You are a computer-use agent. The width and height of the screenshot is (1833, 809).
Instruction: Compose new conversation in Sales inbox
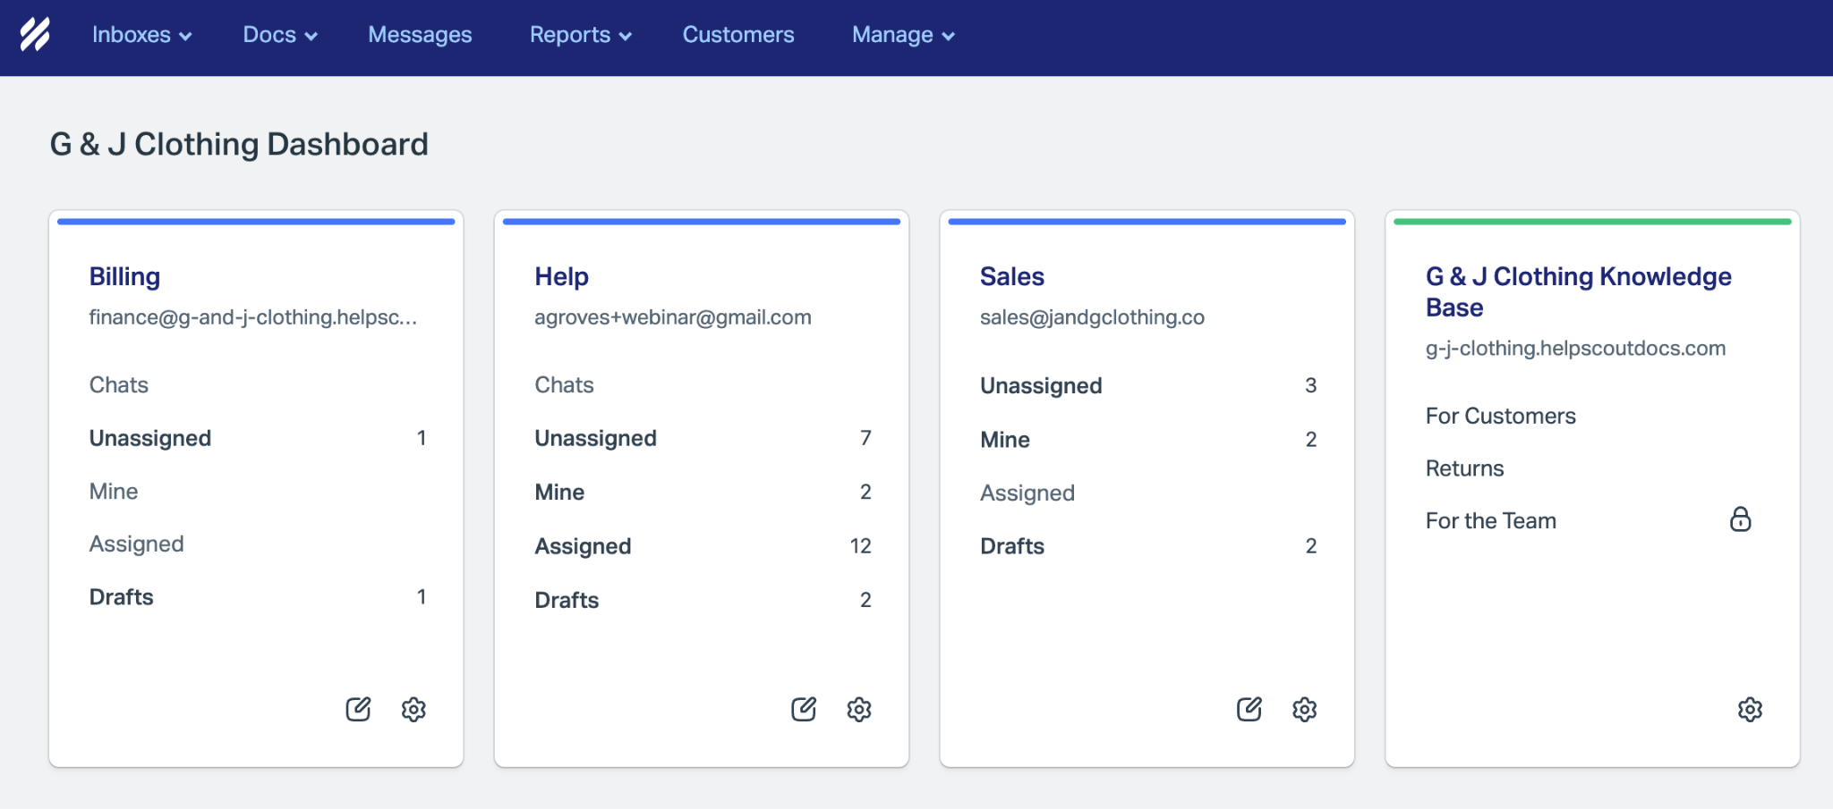pos(1249,709)
